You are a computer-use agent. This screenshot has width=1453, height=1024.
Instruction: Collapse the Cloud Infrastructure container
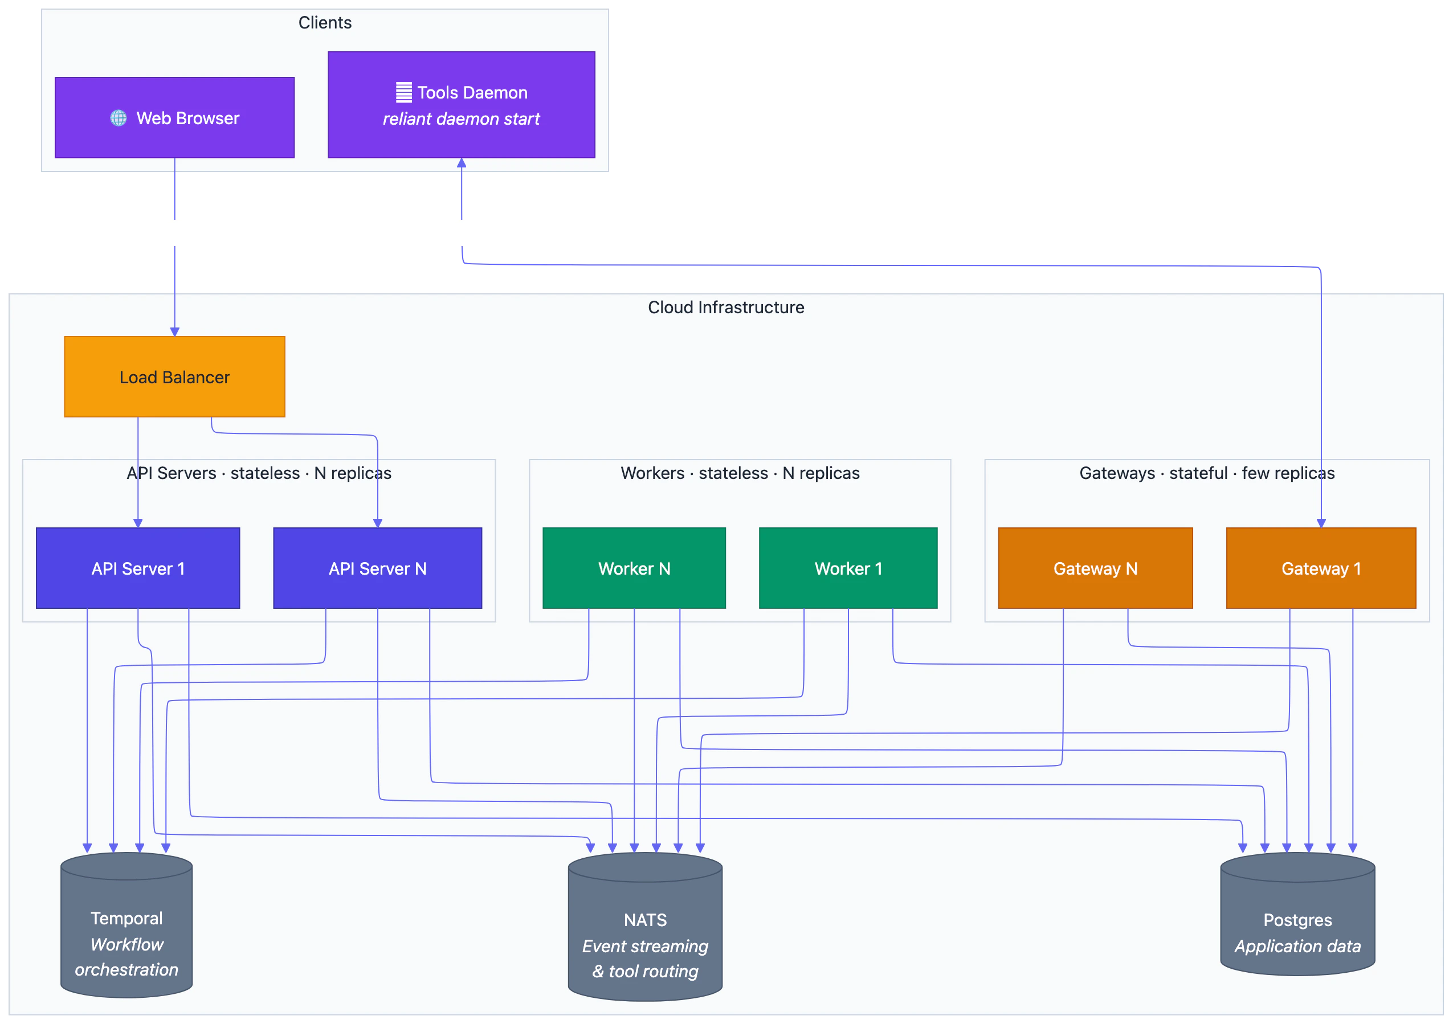pos(725,308)
